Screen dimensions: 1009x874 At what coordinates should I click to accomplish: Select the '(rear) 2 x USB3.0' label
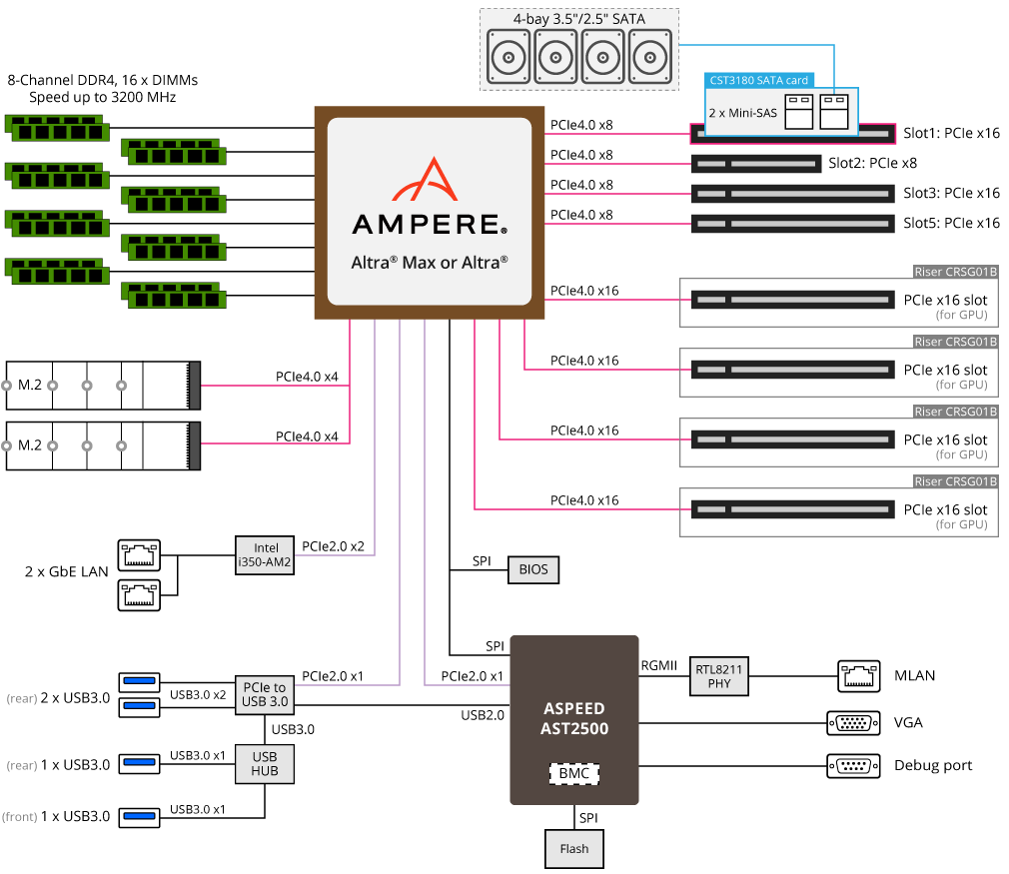[x=58, y=698]
